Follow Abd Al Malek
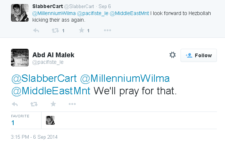The height and width of the screenshot is (146, 225). 199,55
